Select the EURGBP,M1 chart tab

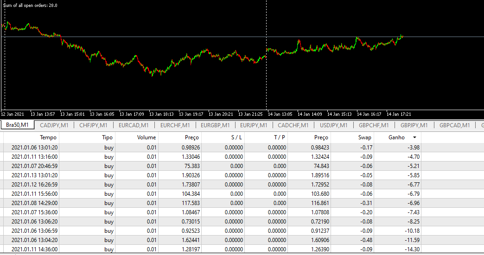215,125
